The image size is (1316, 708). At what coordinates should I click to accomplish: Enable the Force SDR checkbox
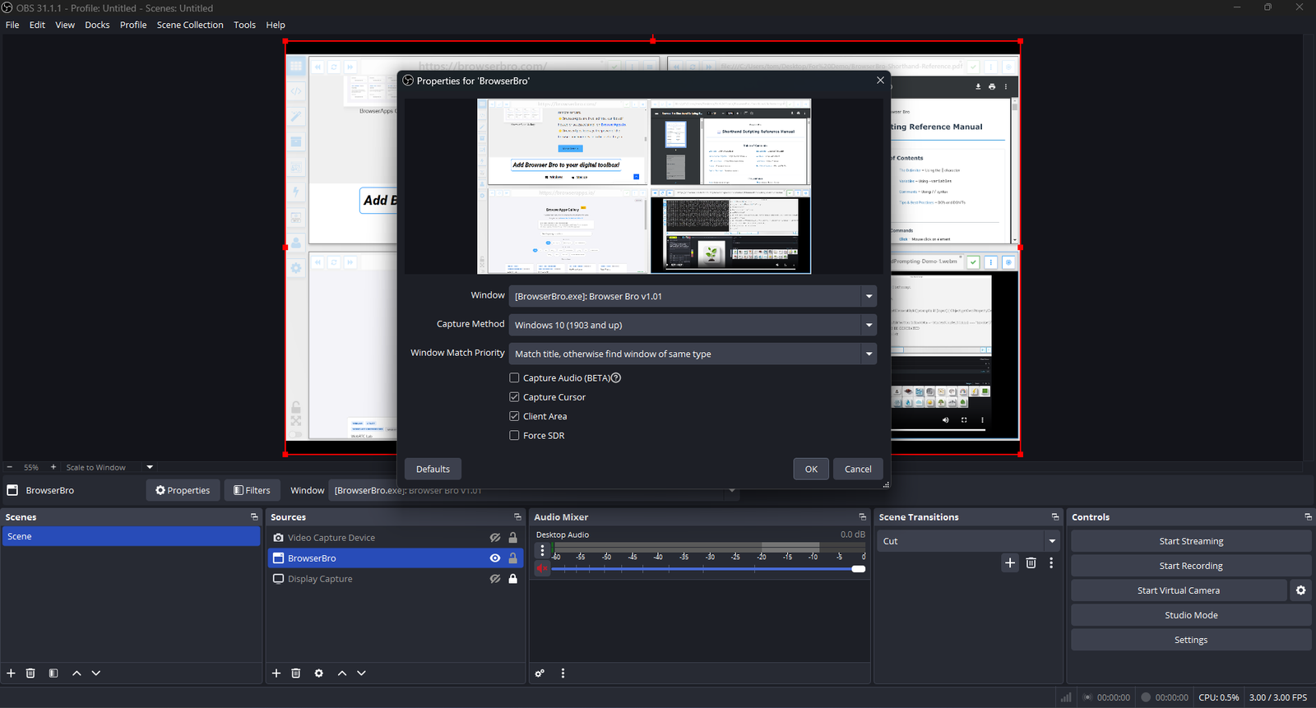[514, 436]
